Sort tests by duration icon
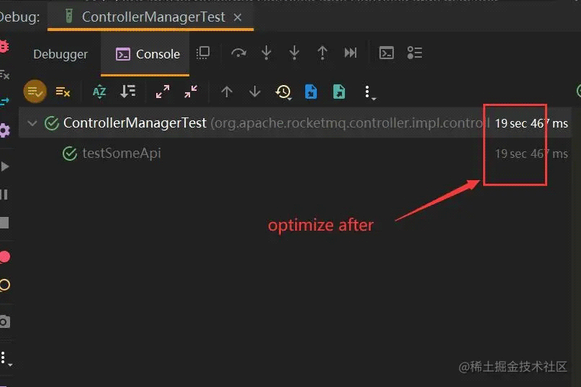The width and height of the screenshot is (581, 387). [x=128, y=92]
